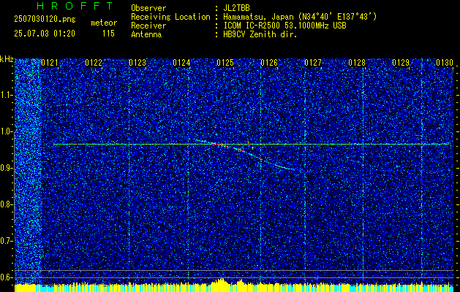Screen dimensions: 460x292
Task: Select the ICOM IC-R2500 53.1000MHz USB text
Action: point(284,26)
